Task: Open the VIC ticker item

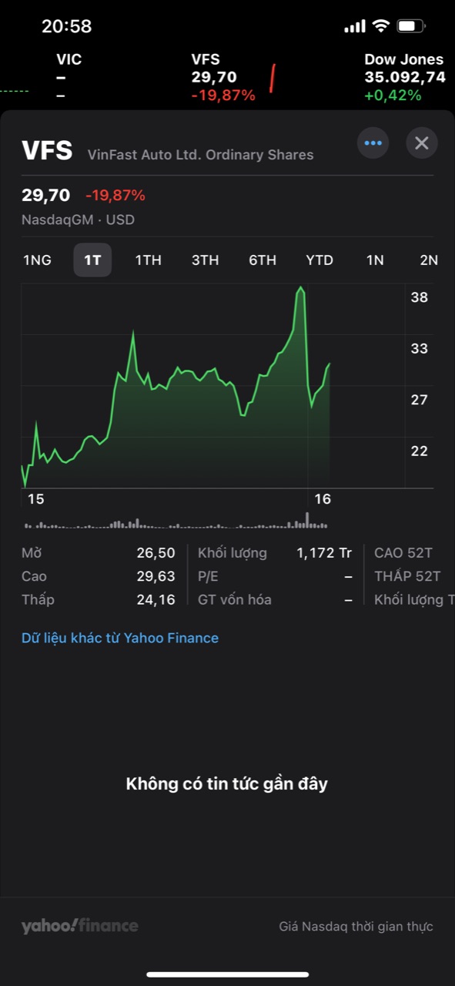Action: tap(69, 78)
